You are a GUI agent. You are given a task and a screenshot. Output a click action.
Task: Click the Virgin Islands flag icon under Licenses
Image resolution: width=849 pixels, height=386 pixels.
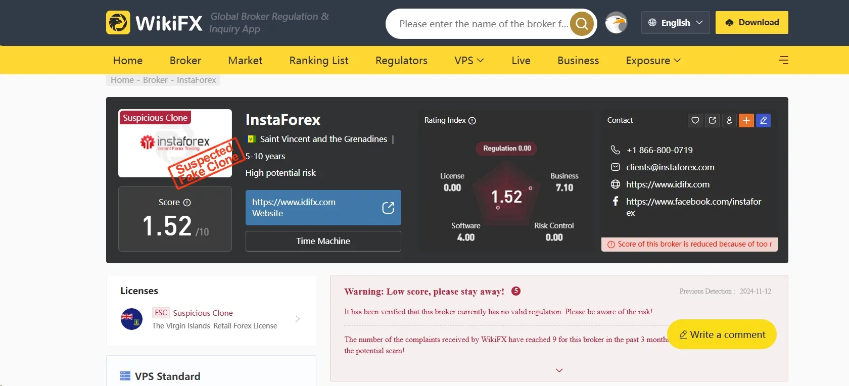pos(131,319)
